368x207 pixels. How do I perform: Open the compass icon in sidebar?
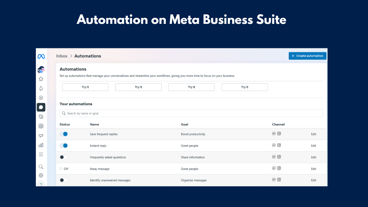coord(41,98)
